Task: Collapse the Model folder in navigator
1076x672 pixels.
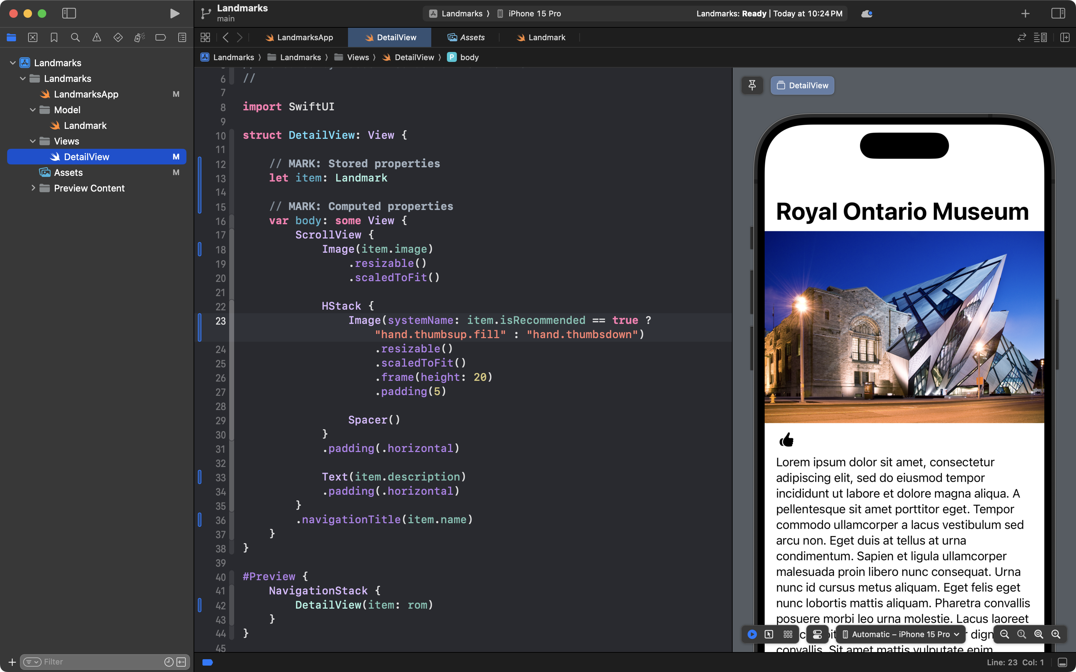Action: tap(32, 110)
